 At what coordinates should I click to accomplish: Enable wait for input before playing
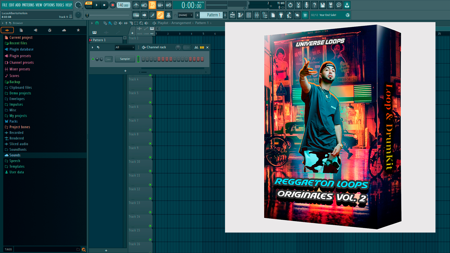coord(144,5)
